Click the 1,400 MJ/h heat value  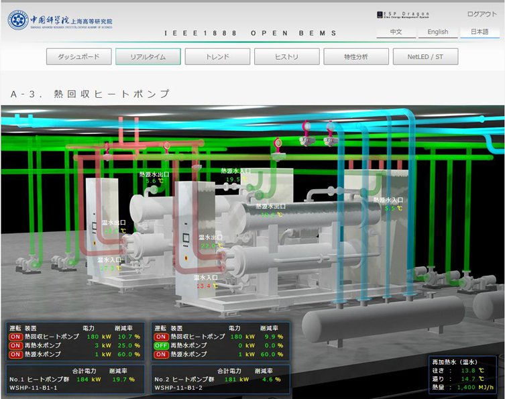(475, 388)
